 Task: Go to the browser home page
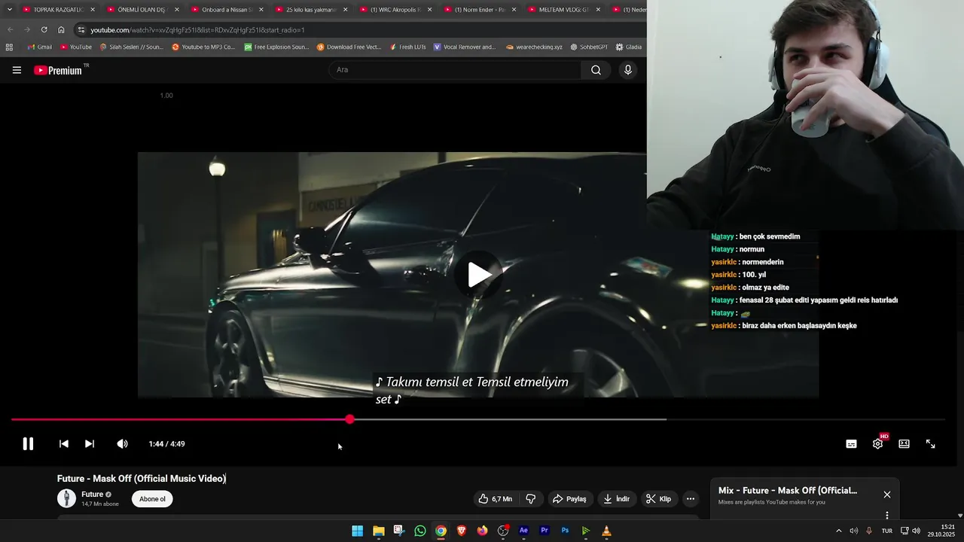click(61, 30)
